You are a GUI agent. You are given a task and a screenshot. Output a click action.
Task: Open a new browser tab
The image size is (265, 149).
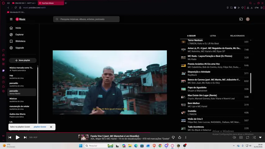point(66,3)
